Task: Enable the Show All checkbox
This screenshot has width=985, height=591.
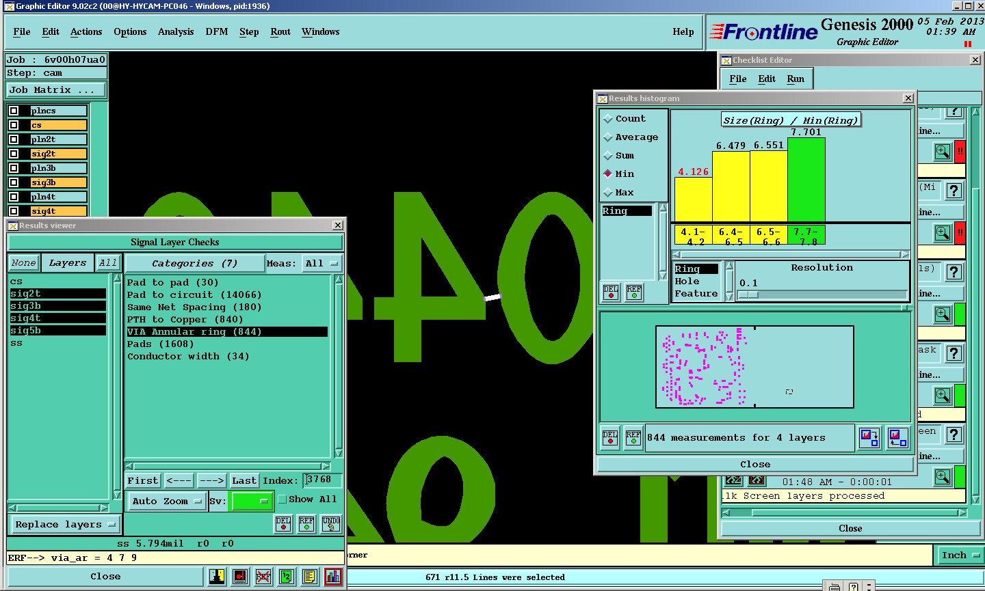Action: point(283,499)
